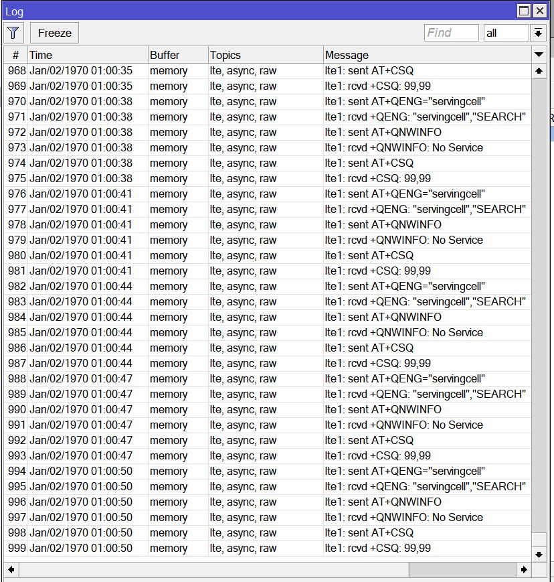The height and width of the screenshot is (582, 554).
Task: Click the 'all' topics combo box field
Action: tap(506, 33)
